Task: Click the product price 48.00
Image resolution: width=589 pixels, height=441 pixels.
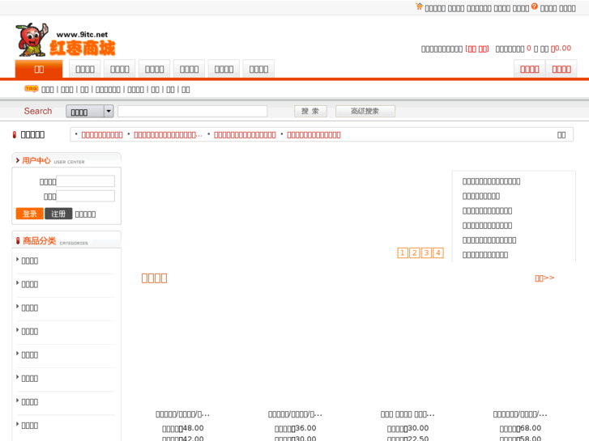Action: [x=193, y=428]
